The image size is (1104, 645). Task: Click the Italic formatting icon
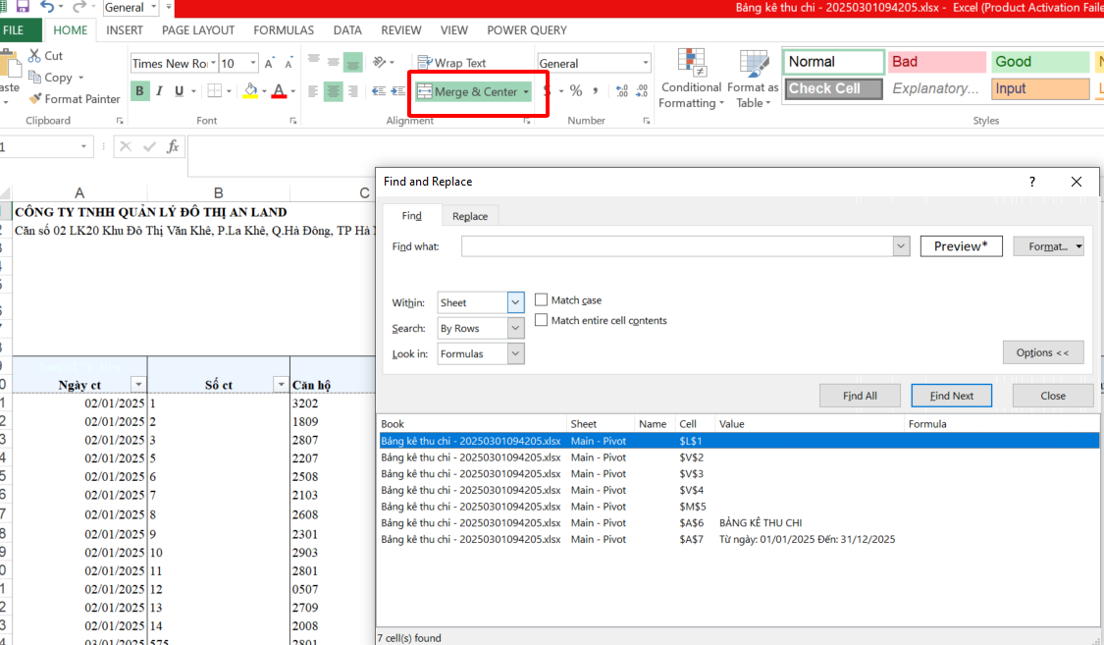click(159, 91)
